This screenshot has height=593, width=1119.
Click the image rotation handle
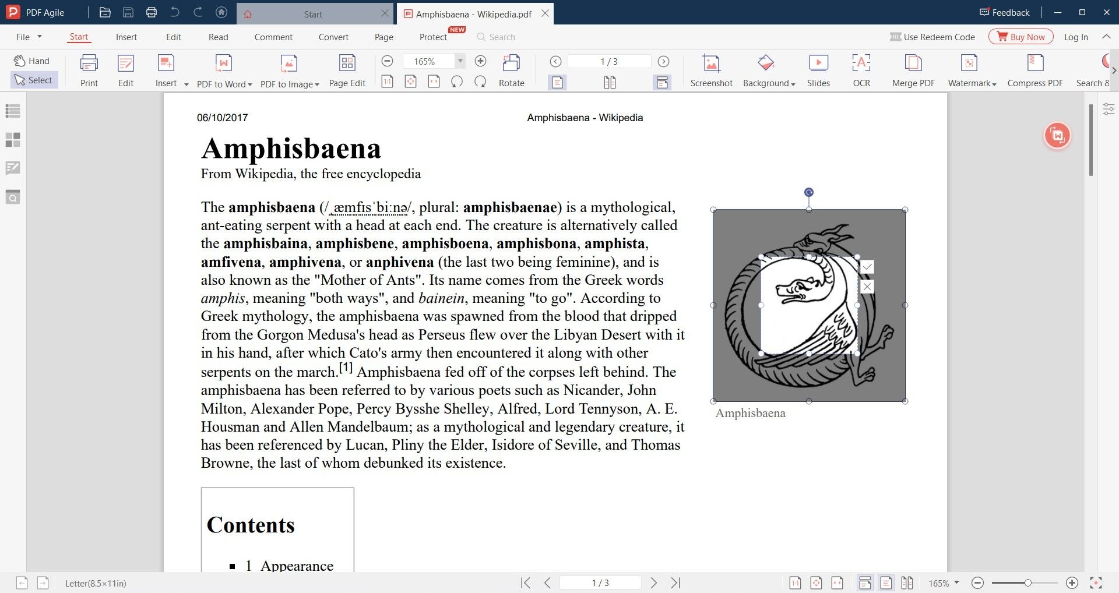tap(809, 192)
